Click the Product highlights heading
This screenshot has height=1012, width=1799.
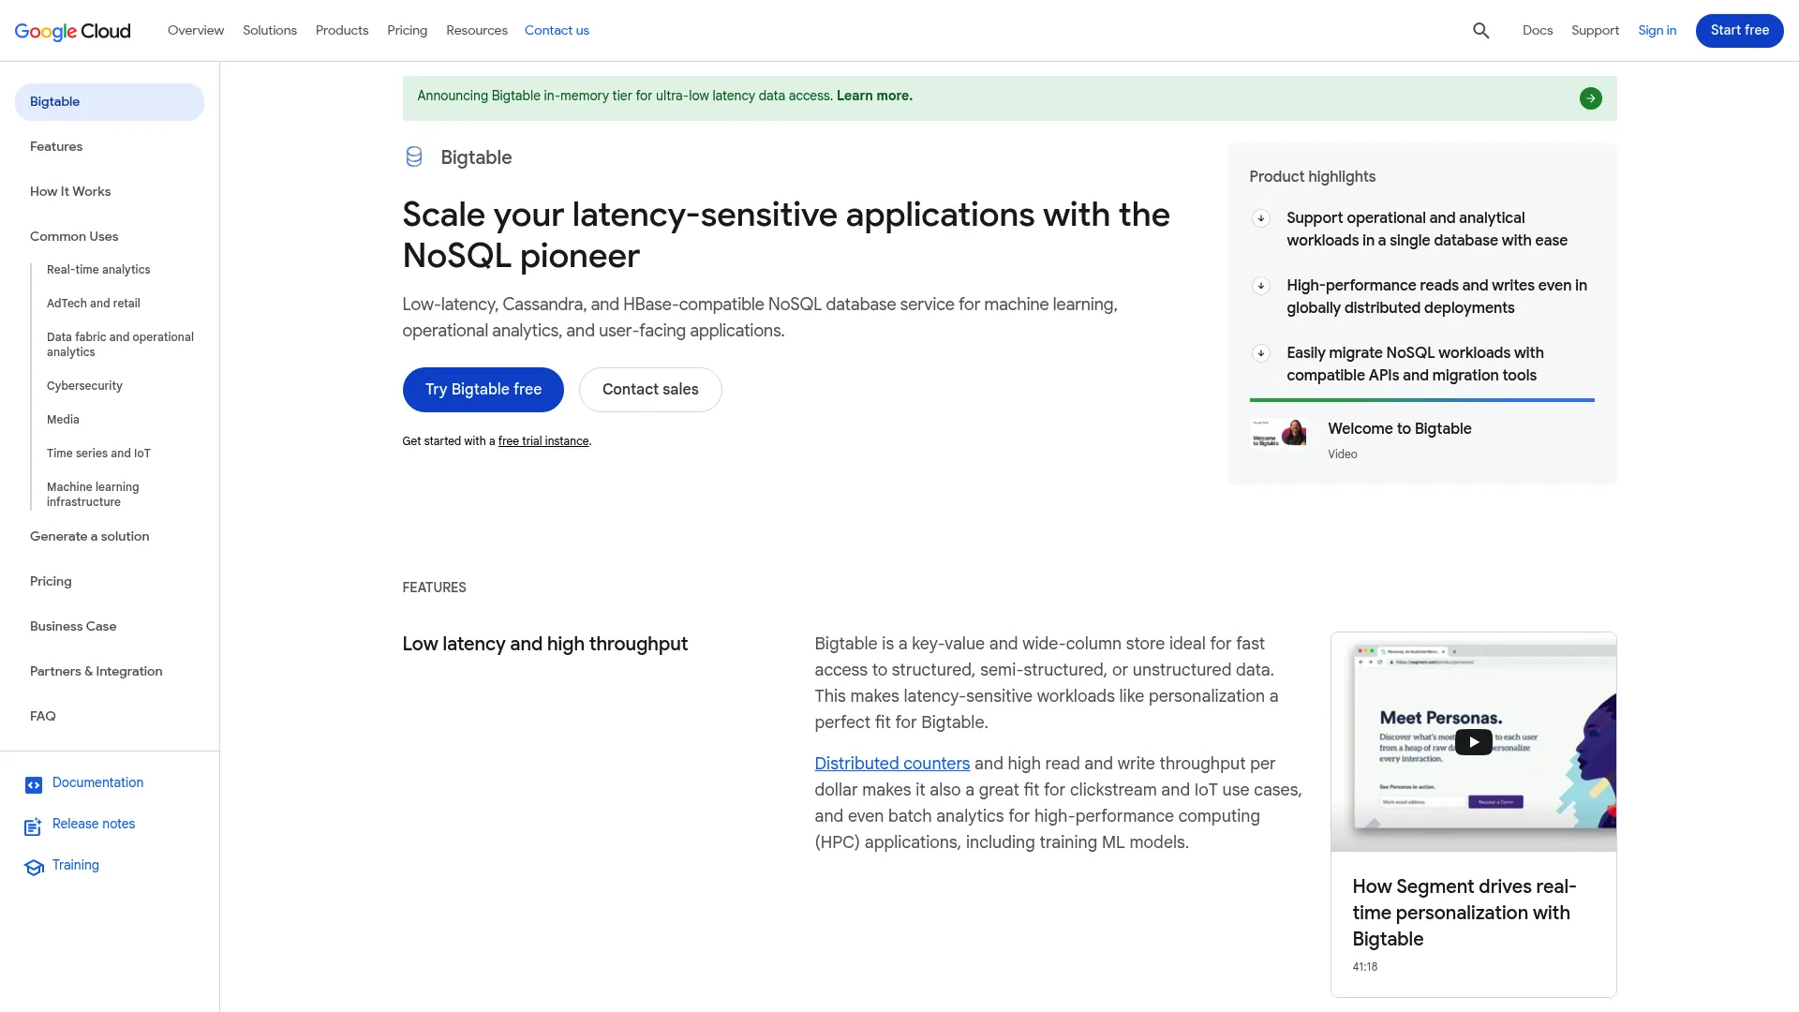[1312, 177]
